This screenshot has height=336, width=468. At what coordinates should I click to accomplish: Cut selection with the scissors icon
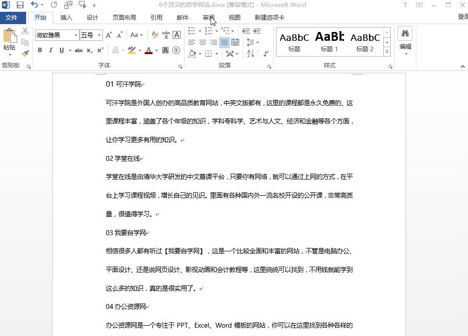click(25, 31)
